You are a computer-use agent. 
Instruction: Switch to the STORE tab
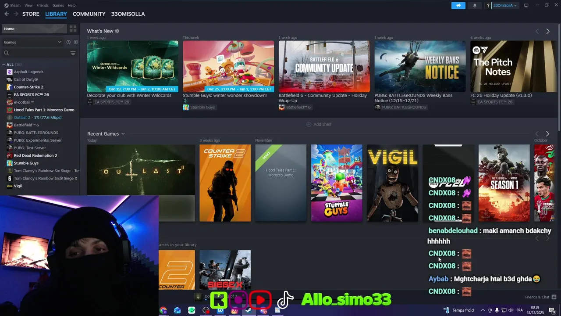coord(31,14)
